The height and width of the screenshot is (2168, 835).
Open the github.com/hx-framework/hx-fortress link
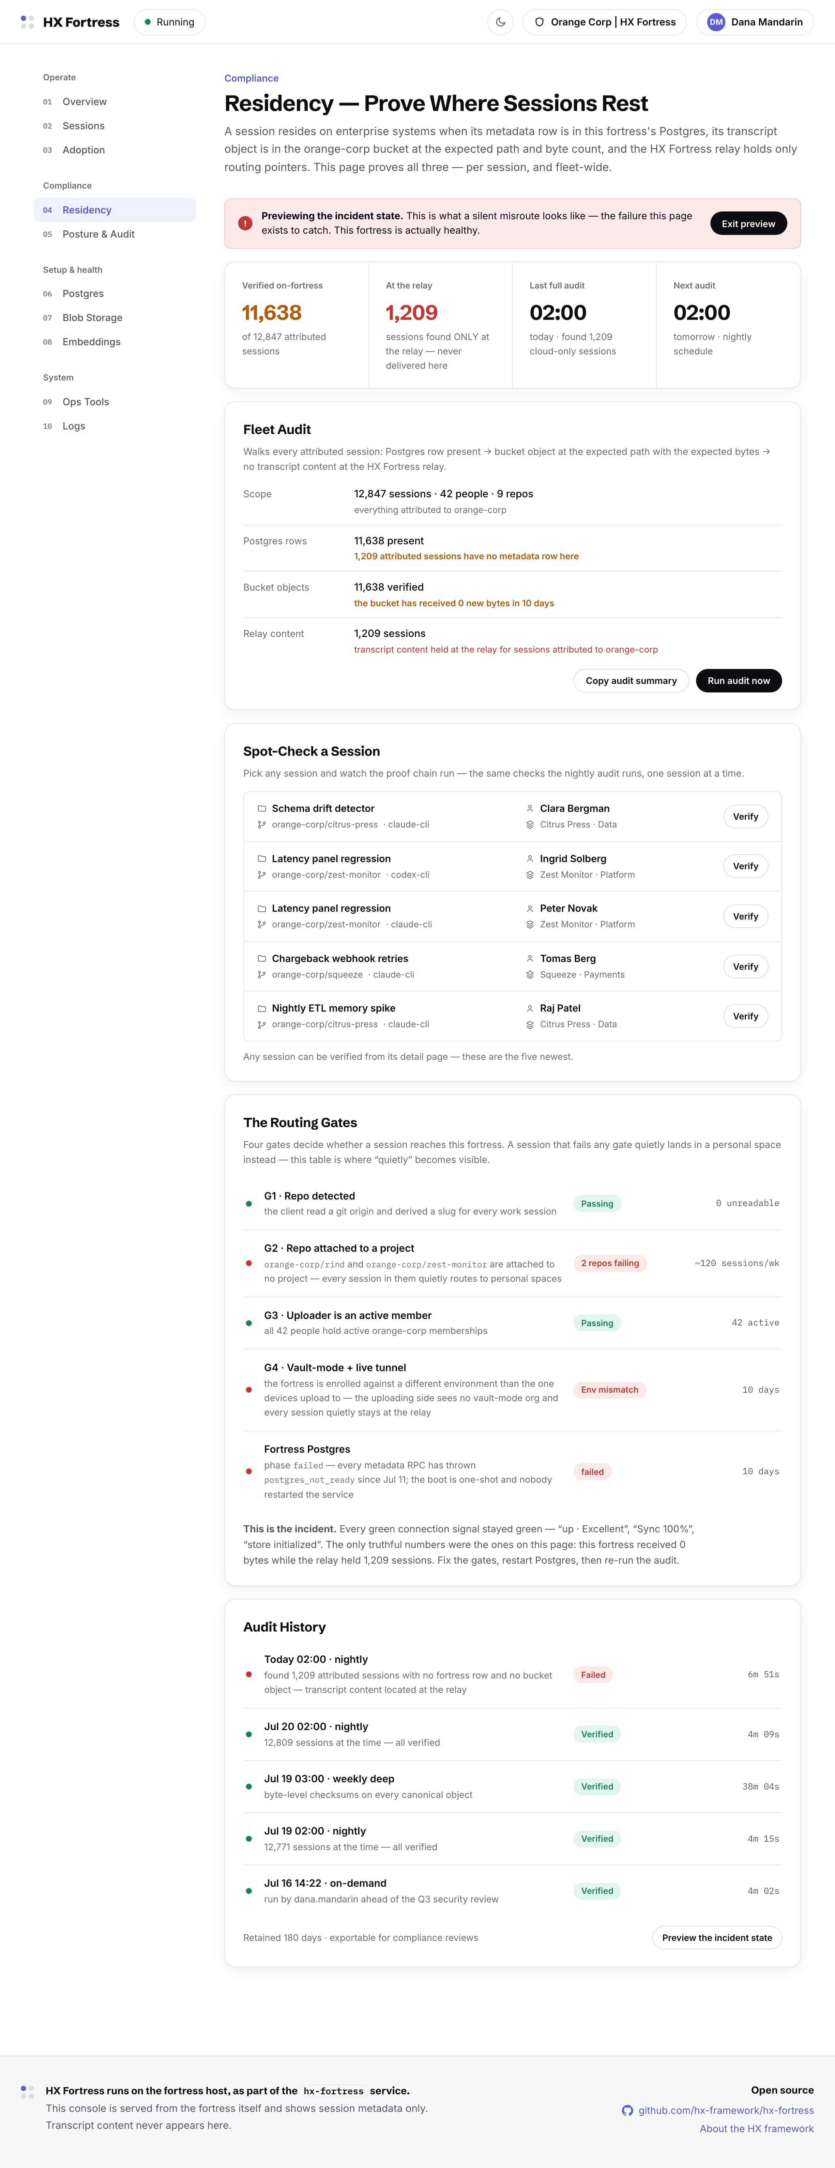pyautogui.click(x=726, y=2110)
